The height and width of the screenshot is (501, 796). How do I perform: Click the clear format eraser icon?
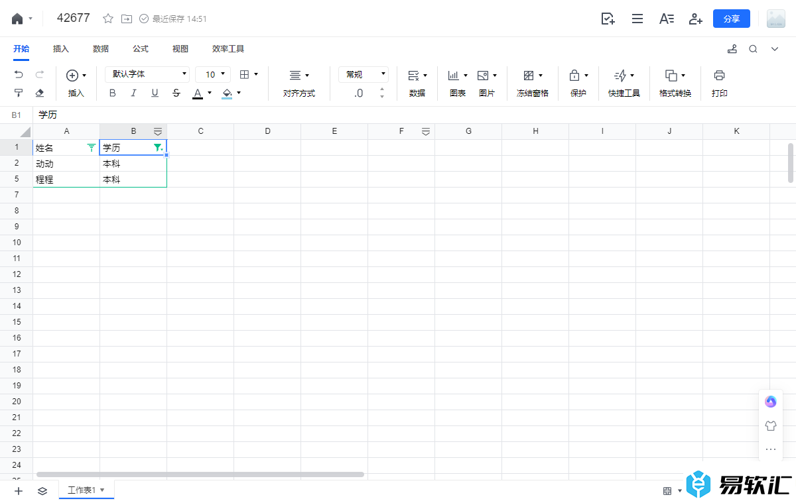coord(40,93)
